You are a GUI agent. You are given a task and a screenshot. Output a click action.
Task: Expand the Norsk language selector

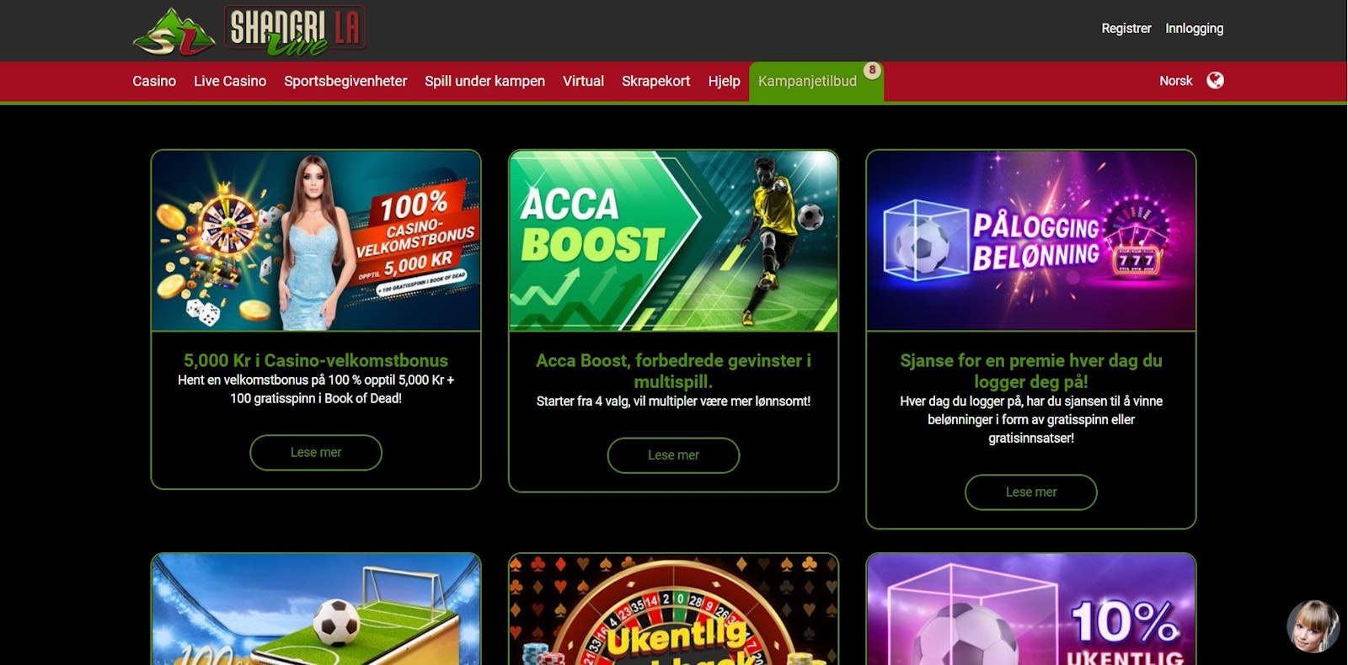1175,81
